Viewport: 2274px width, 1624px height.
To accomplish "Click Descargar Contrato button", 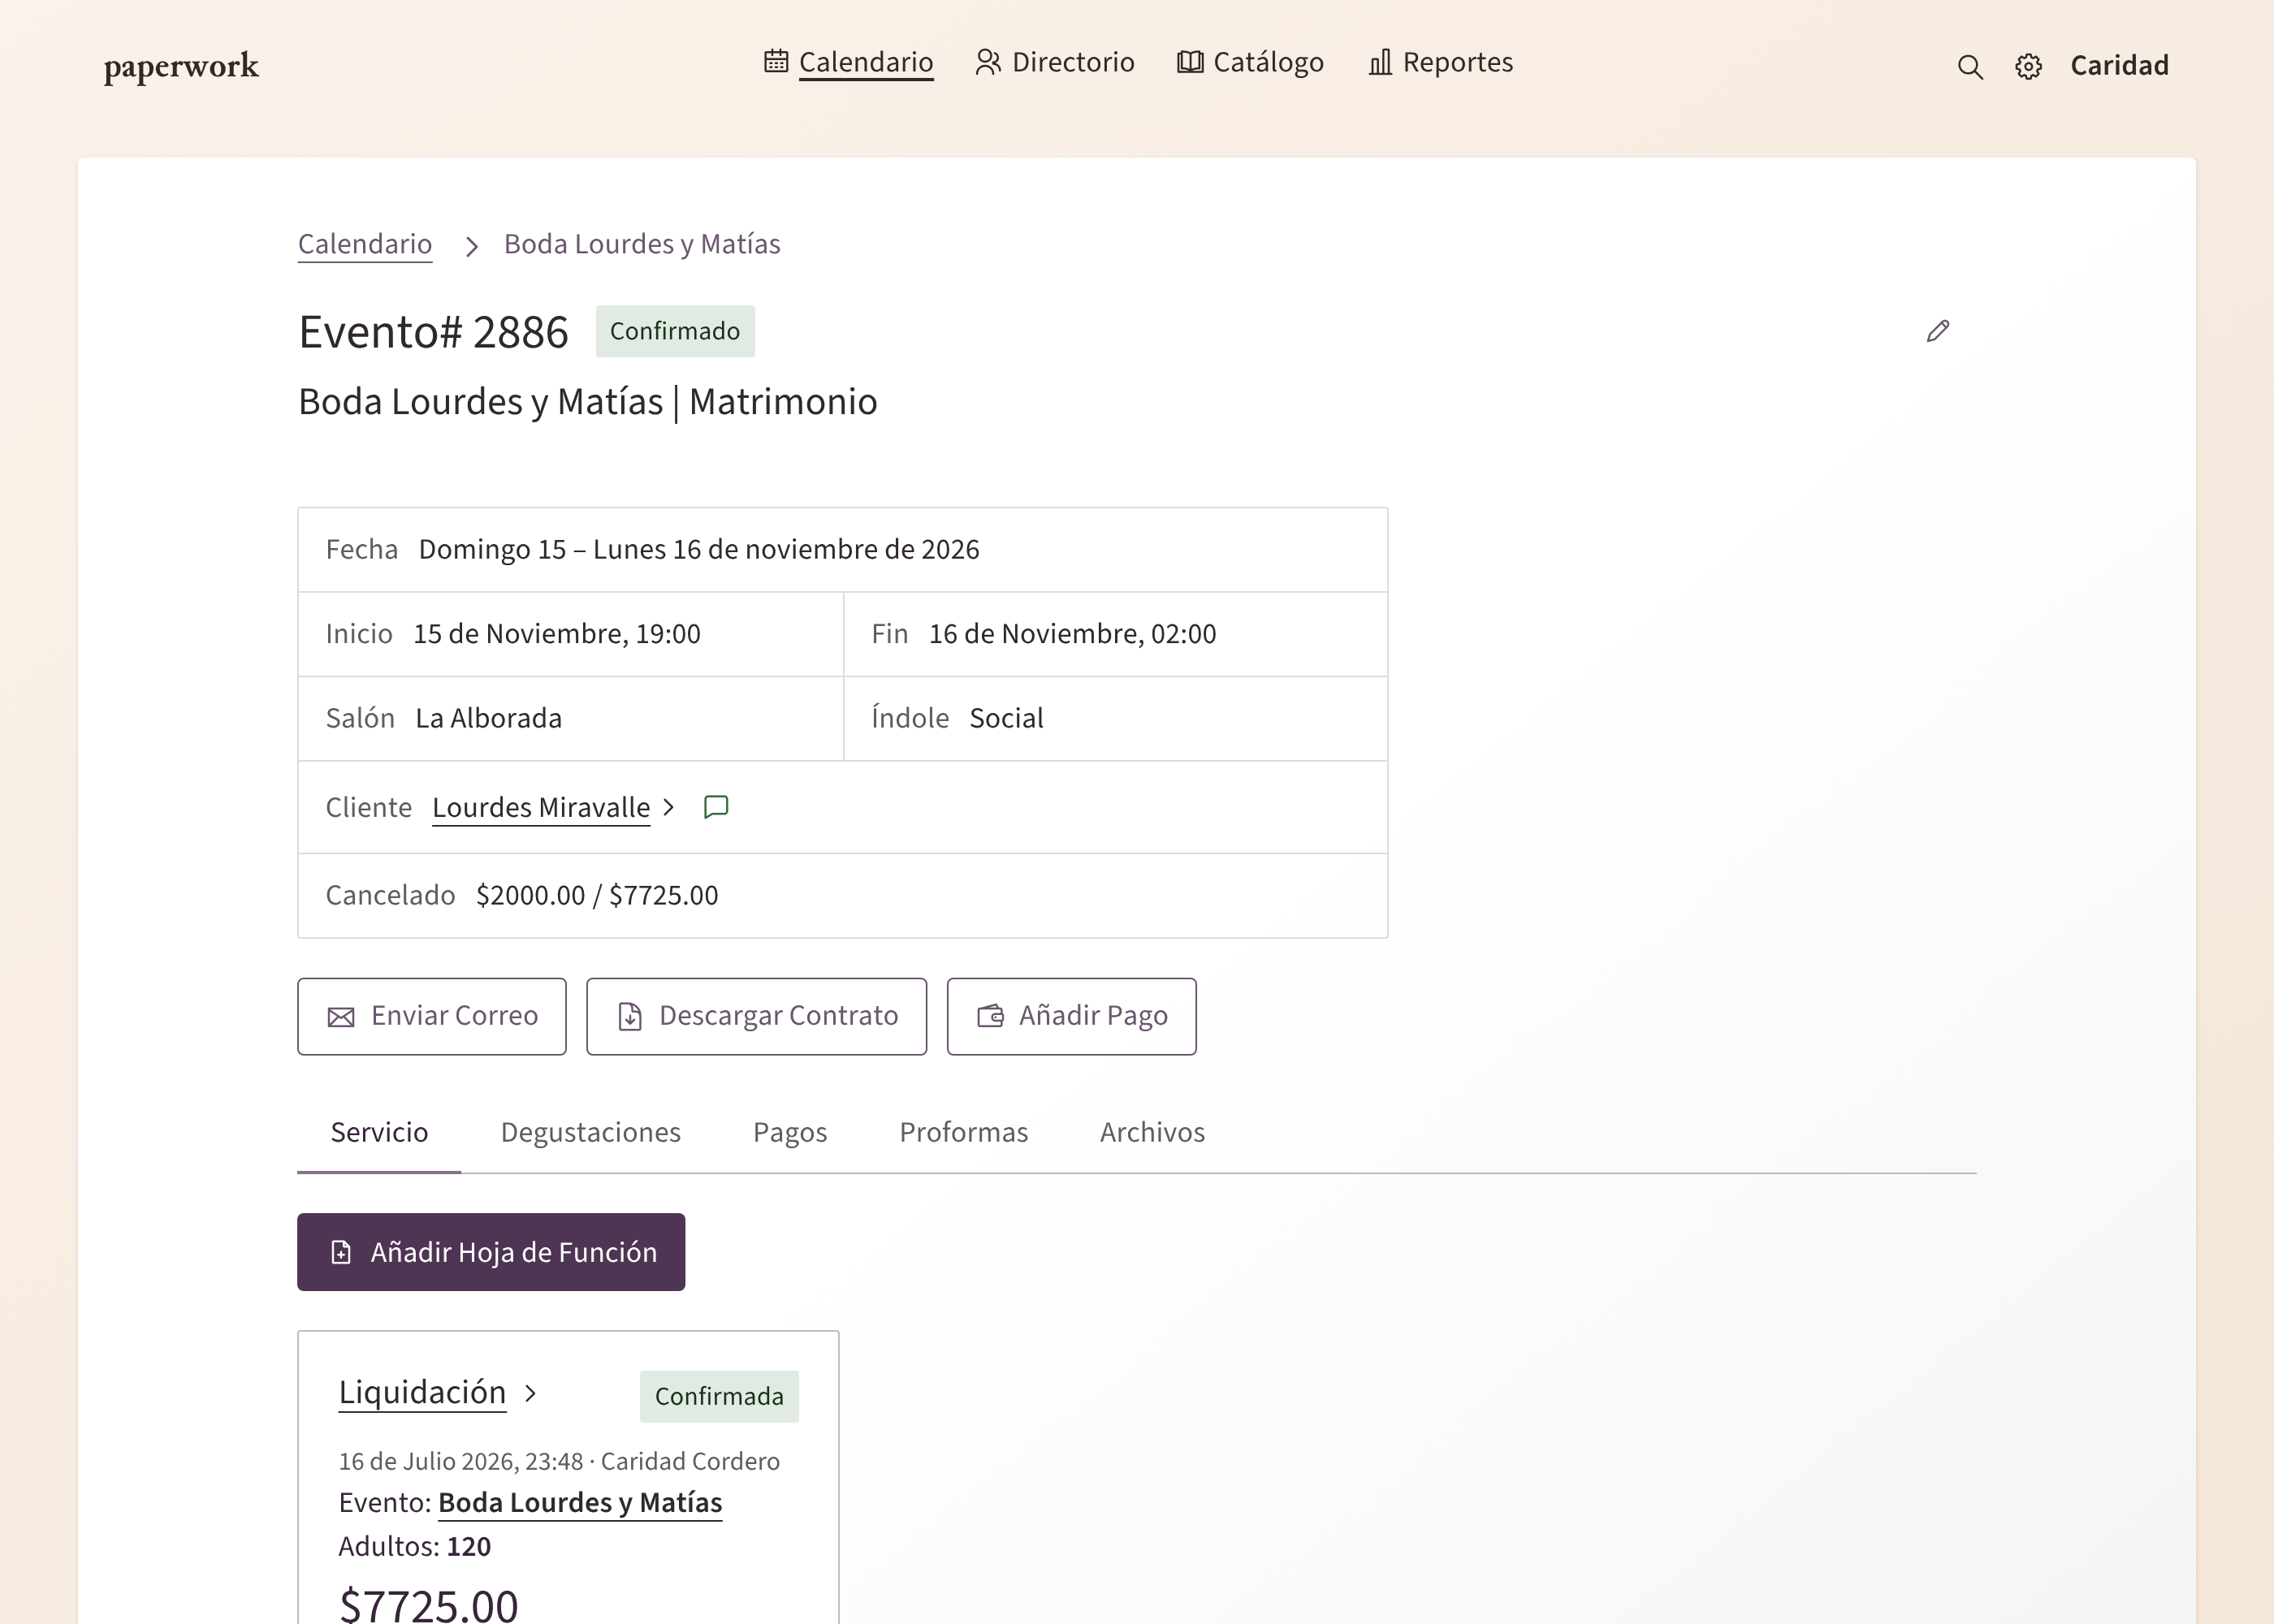I will tap(757, 1016).
